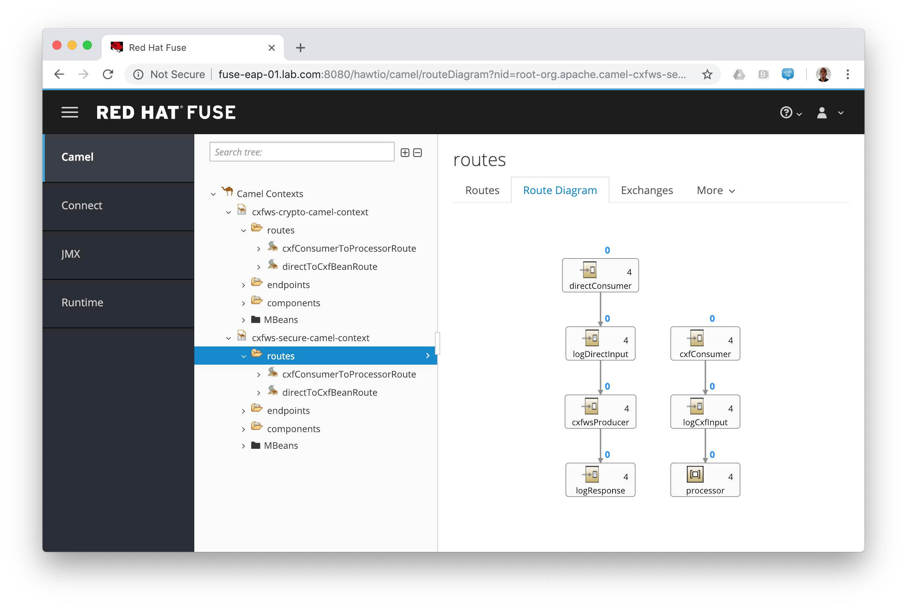Image resolution: width=907 pixels, height=608 pixels.
Task: Click the hamburger navigation menu icon
Action: (x=70, y=113)
